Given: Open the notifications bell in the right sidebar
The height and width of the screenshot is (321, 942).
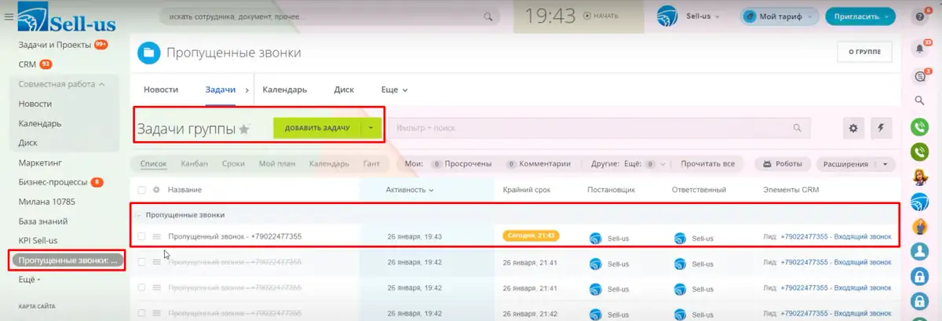Looking at the screenshot, I should click(x=920, y=49).
